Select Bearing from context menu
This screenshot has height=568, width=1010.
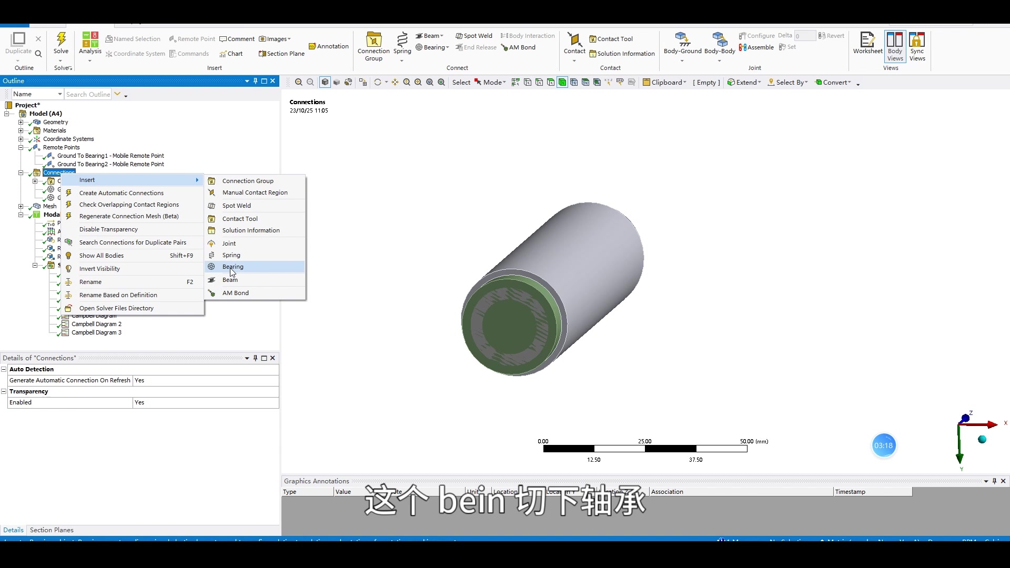(233, 266)
